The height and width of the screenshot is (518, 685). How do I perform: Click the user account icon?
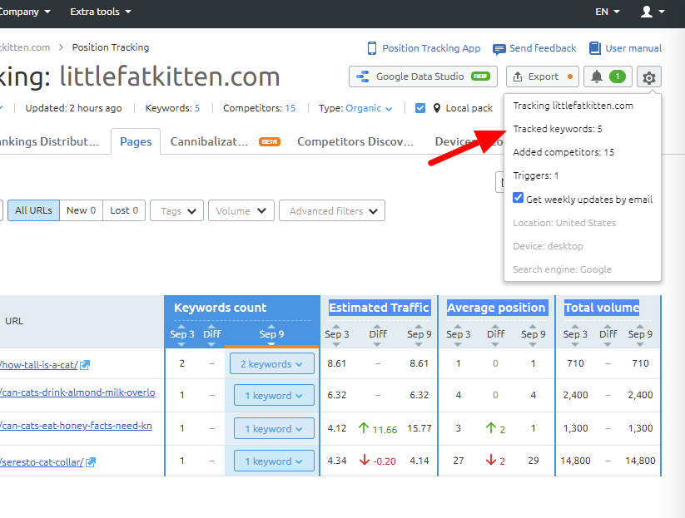647,12
